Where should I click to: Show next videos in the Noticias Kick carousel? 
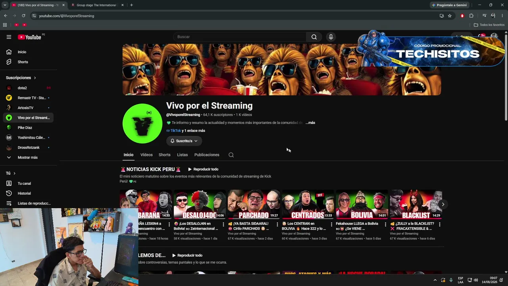coord(443,205)
